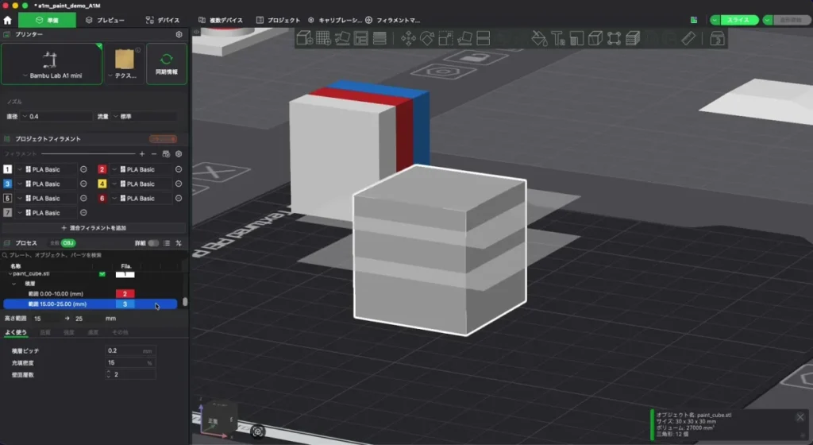Open the Measure ruler tool
The height and width of the screenshot is (445, 813).
point(688,38)
